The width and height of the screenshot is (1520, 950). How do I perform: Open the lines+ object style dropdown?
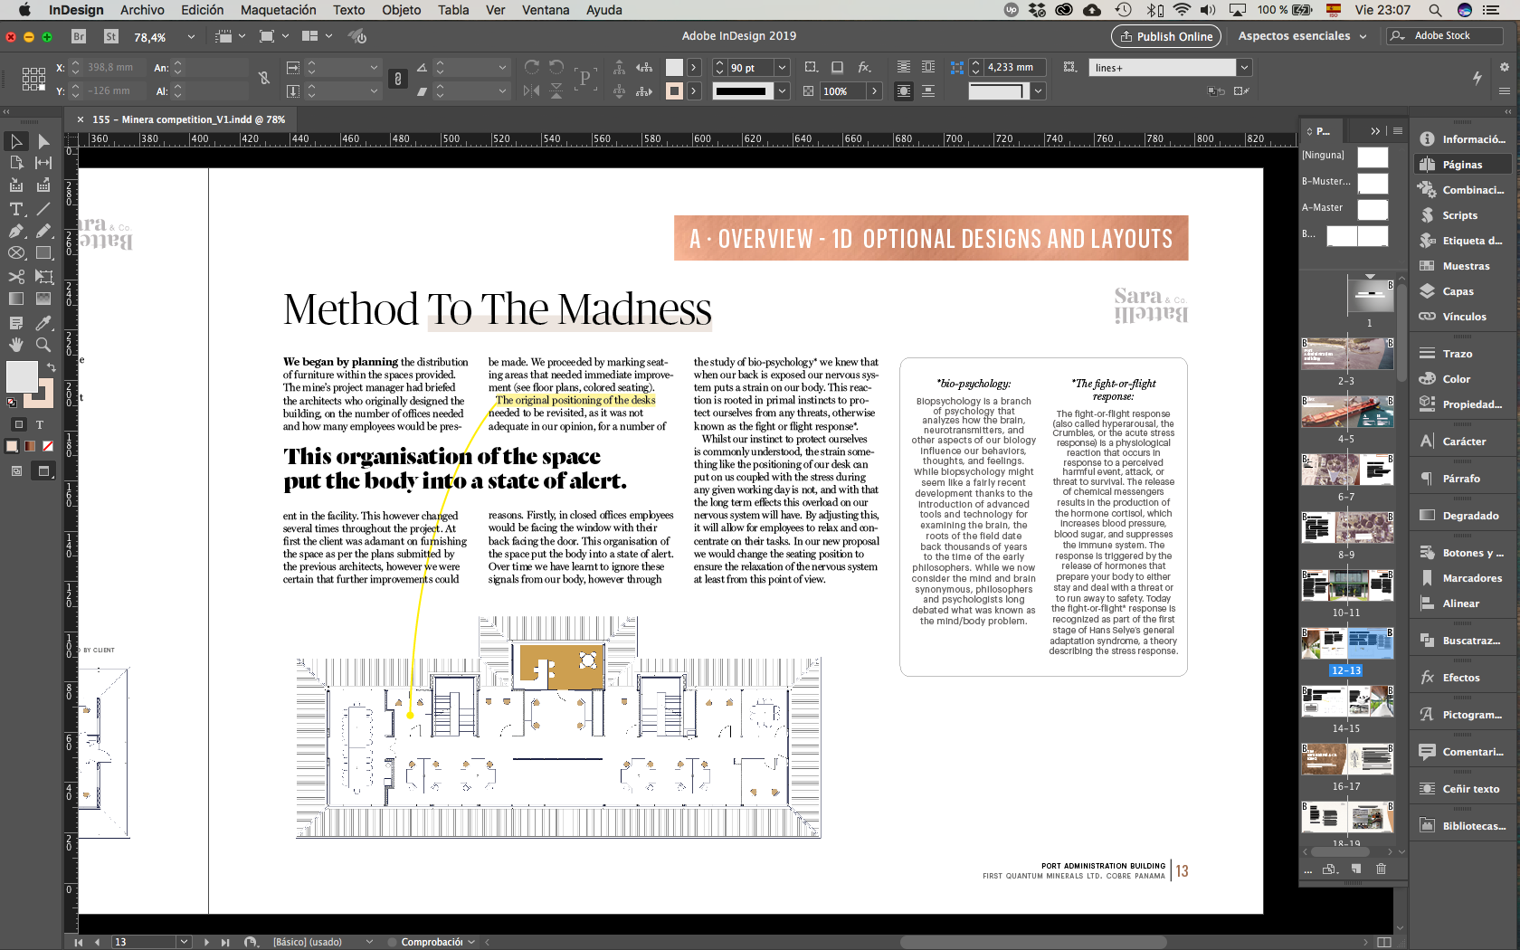1245,68
